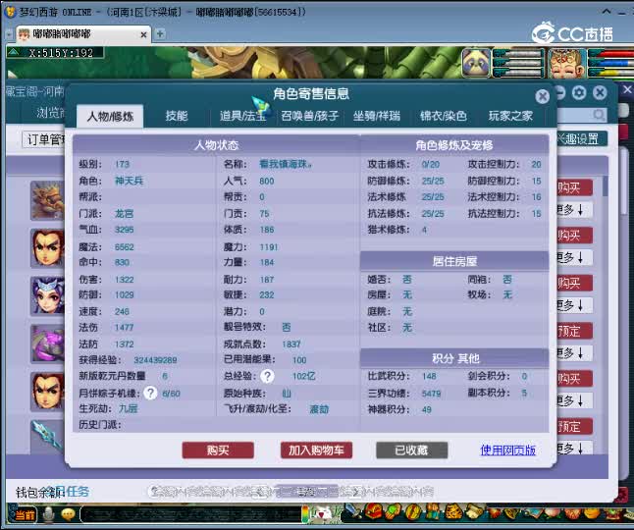The height and width of the screenshot is (530, 634).
Task: Click the topmost 购买 button in the back listing
Action: click(x=574, y=187)
